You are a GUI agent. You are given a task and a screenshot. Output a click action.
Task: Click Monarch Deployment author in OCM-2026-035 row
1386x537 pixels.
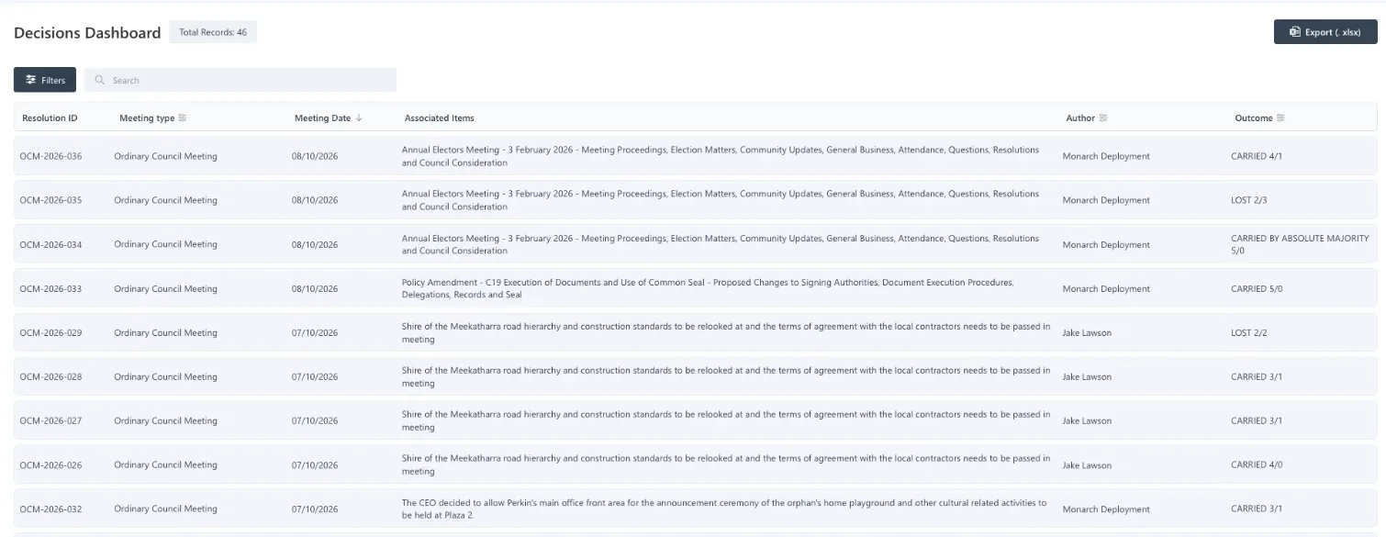[1106, 200]
